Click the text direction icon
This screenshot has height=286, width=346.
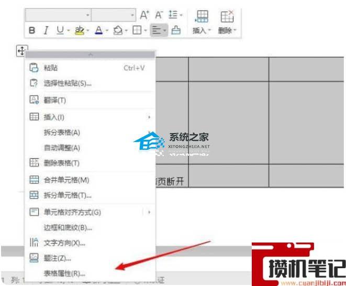point(34,243)
